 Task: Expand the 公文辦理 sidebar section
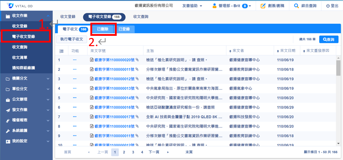point(26,99)
